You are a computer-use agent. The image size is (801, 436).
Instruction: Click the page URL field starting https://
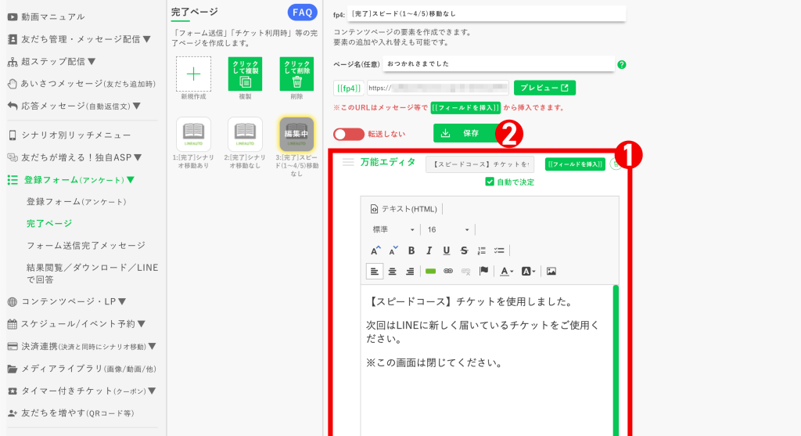point(438,88)
